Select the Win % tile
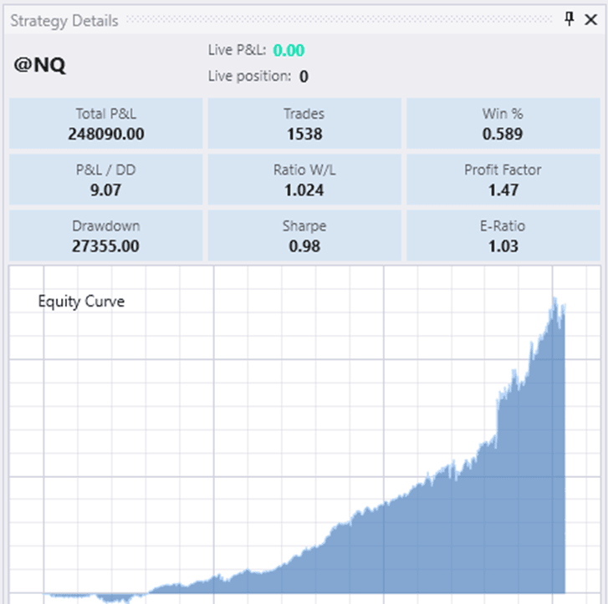Screen dimensions: 608x604 502,123
